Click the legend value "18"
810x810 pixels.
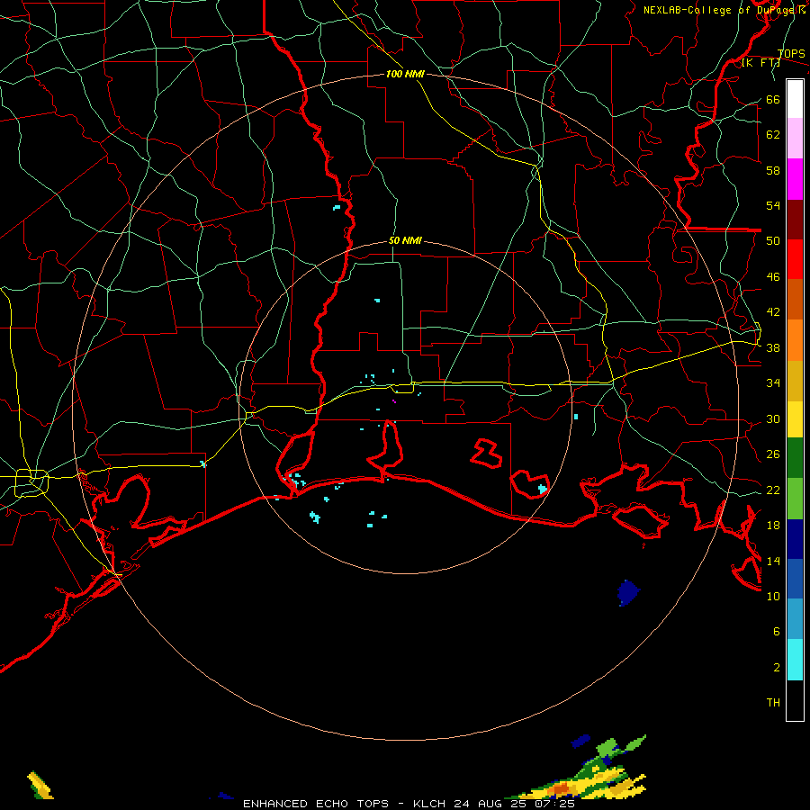[x=773, y=526]
